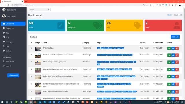Click the Home breadcrumb link
This screenshot has width=185, height=104.
(x=169, y=15)
